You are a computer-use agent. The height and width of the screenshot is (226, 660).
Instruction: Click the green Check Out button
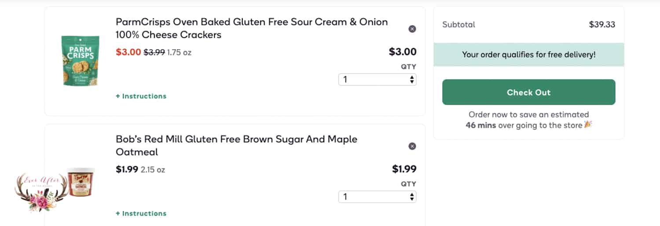click(528, 92)
